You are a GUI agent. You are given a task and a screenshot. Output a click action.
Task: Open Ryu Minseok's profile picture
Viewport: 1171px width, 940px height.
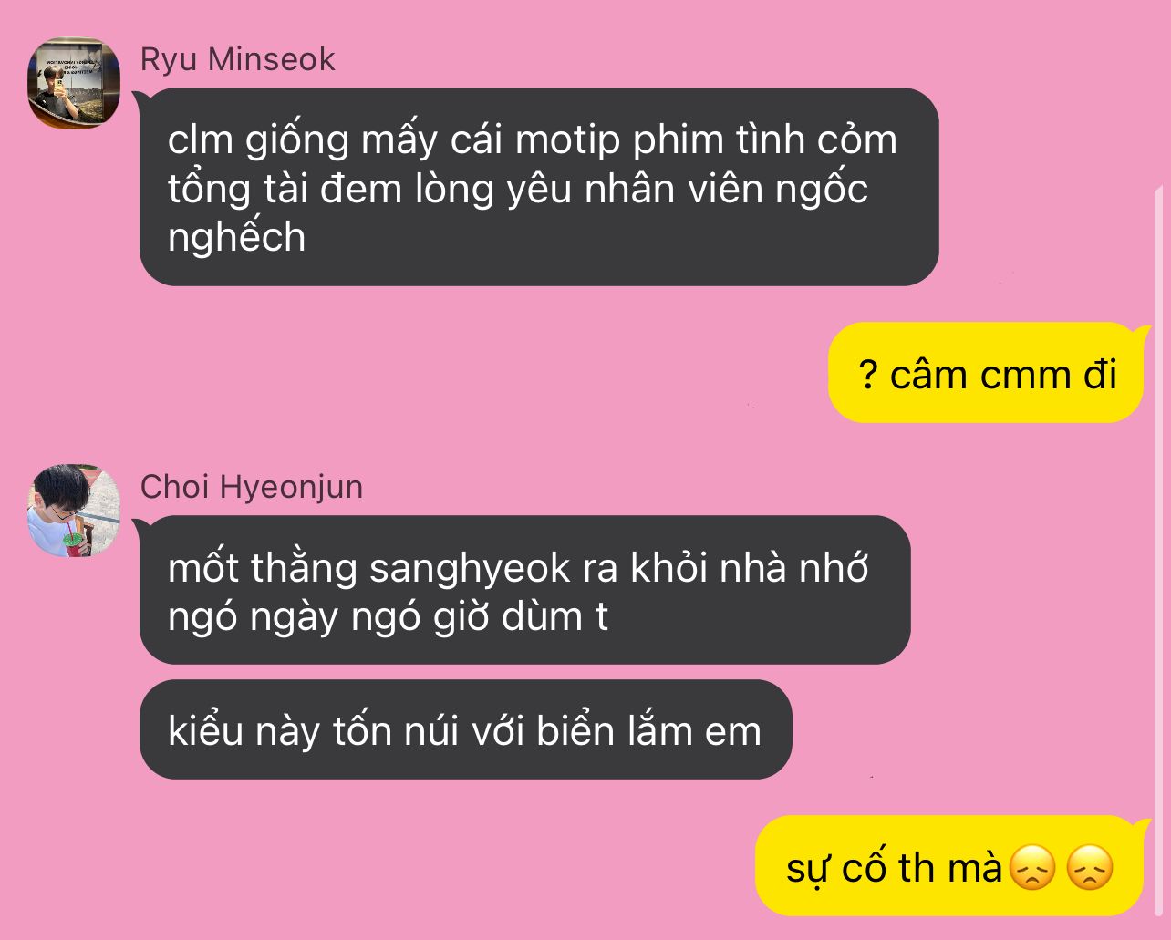pyautogui.click(x=74, y=83)
